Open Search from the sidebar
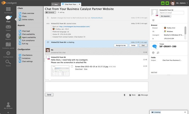 tap(8, 63)
